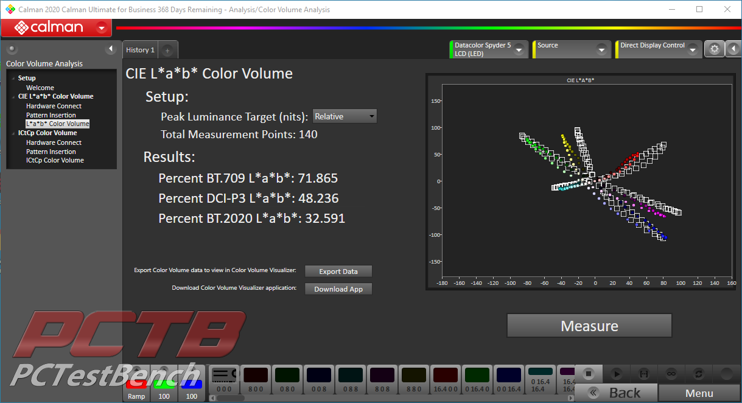Collapse the CIE L*a*b* Color Volume section
The width and height of the screenshot is (742, 403).
[x=13, y=97]
